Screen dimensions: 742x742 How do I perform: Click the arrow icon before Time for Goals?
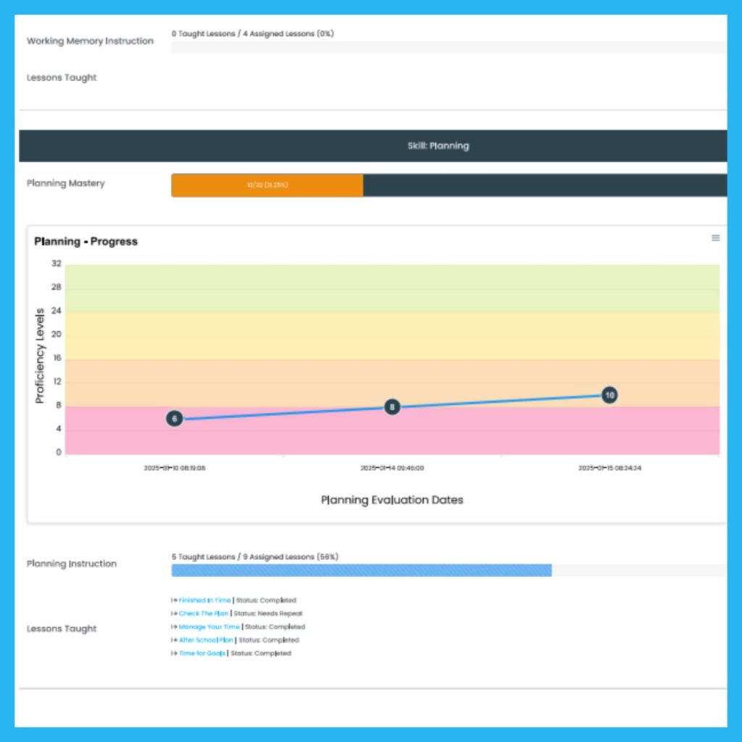pyautogui.click(x=174, y=654)
